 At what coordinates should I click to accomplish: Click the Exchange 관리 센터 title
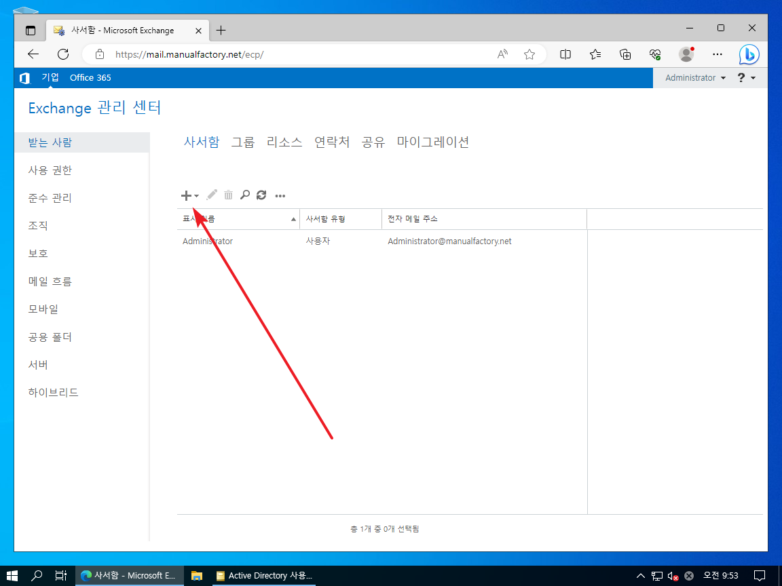[x=95, y=108]
